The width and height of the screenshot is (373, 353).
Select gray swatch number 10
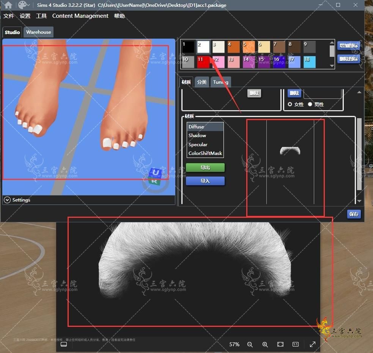(188, 62)
